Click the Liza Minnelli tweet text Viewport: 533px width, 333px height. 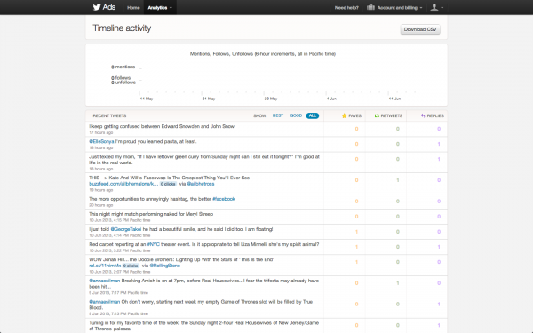coord(204,244)
